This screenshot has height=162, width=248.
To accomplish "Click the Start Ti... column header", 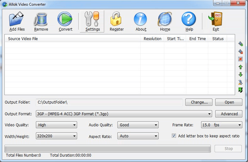I will coord(175,39).
